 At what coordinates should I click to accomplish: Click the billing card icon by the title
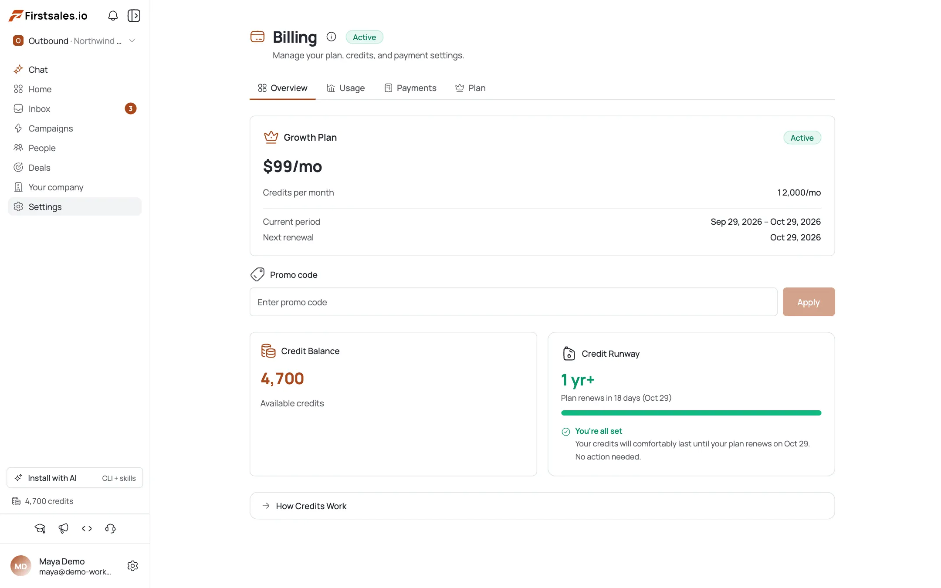pos(257,37)
